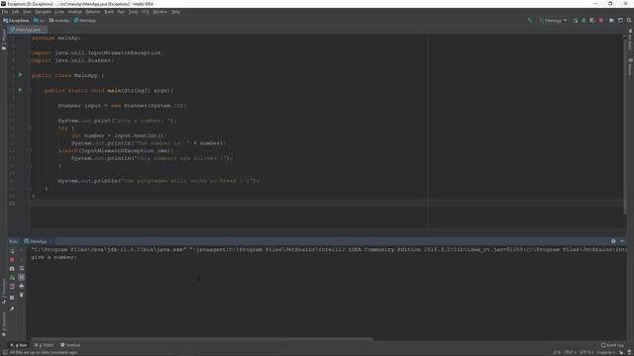Click the Run MainApp toolbar icon
This screenshot has width=634, height=356.
pyautogui.click(x=575, y=20)
